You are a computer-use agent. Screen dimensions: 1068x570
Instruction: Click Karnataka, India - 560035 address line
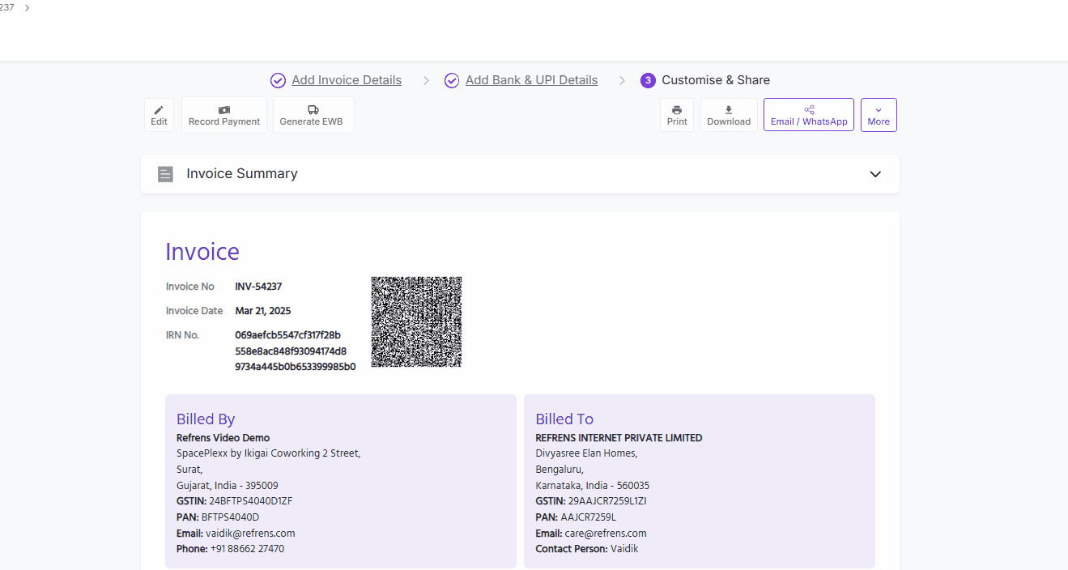coord(593,486)
